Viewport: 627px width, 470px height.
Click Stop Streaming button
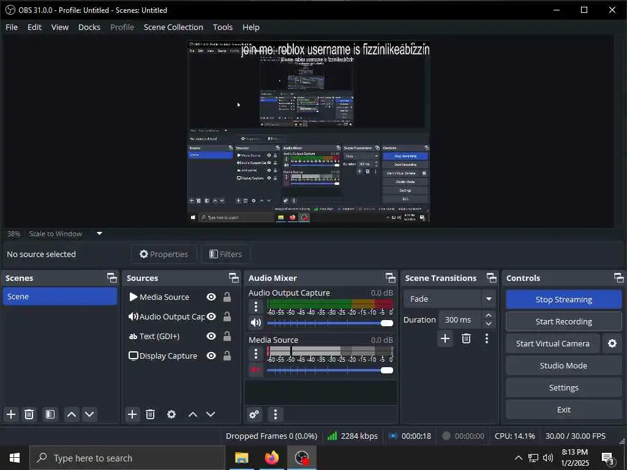pos(563,299)
